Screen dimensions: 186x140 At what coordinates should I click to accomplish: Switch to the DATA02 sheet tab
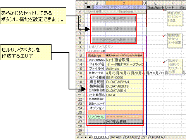click(x=131, y=137)
